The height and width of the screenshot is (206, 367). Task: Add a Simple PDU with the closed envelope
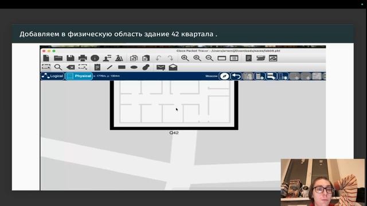tap(161, 68)
